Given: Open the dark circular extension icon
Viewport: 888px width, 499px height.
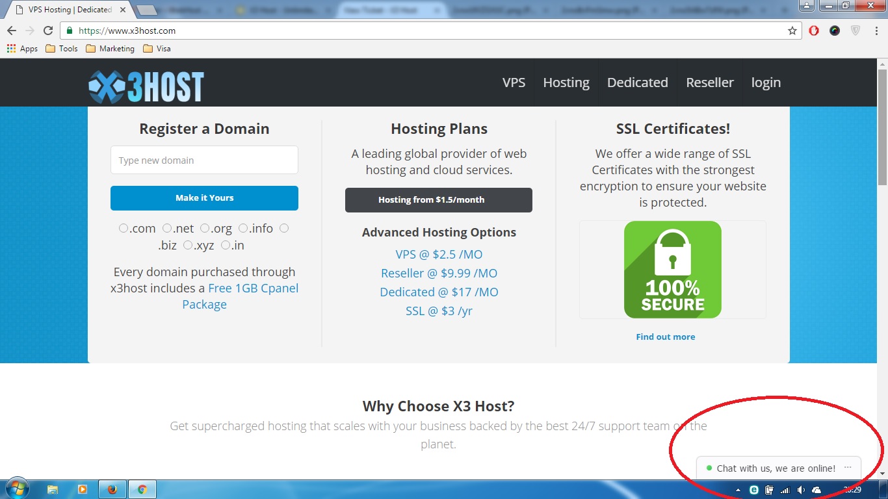Looking at the screenshot, I should pyautogui.click(x=835, y=31).
